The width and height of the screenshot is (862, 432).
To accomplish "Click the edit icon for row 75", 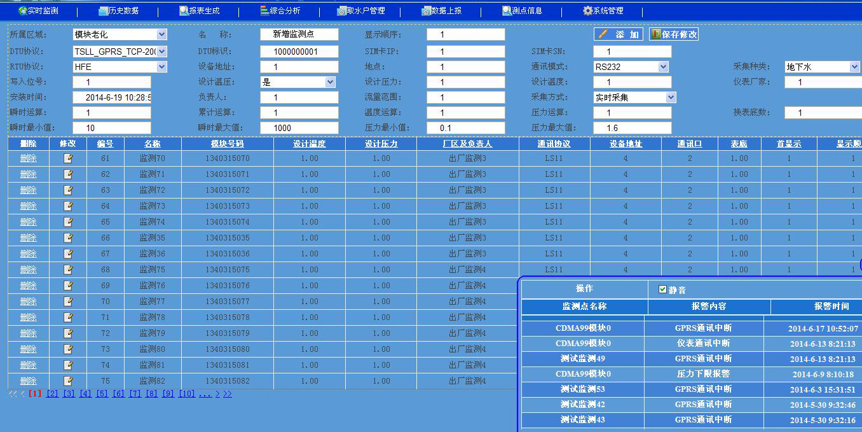I will [67, 381].
